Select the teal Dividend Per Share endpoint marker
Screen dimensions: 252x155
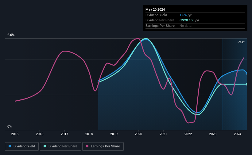tap(246, 84)
